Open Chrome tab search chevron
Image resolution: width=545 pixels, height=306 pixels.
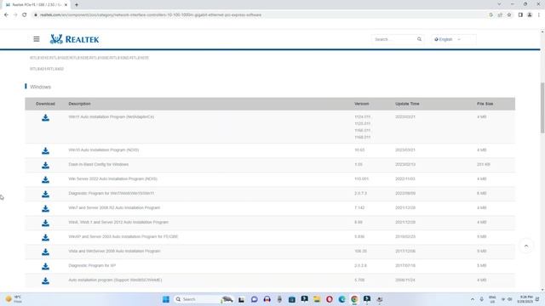point(499,4)
